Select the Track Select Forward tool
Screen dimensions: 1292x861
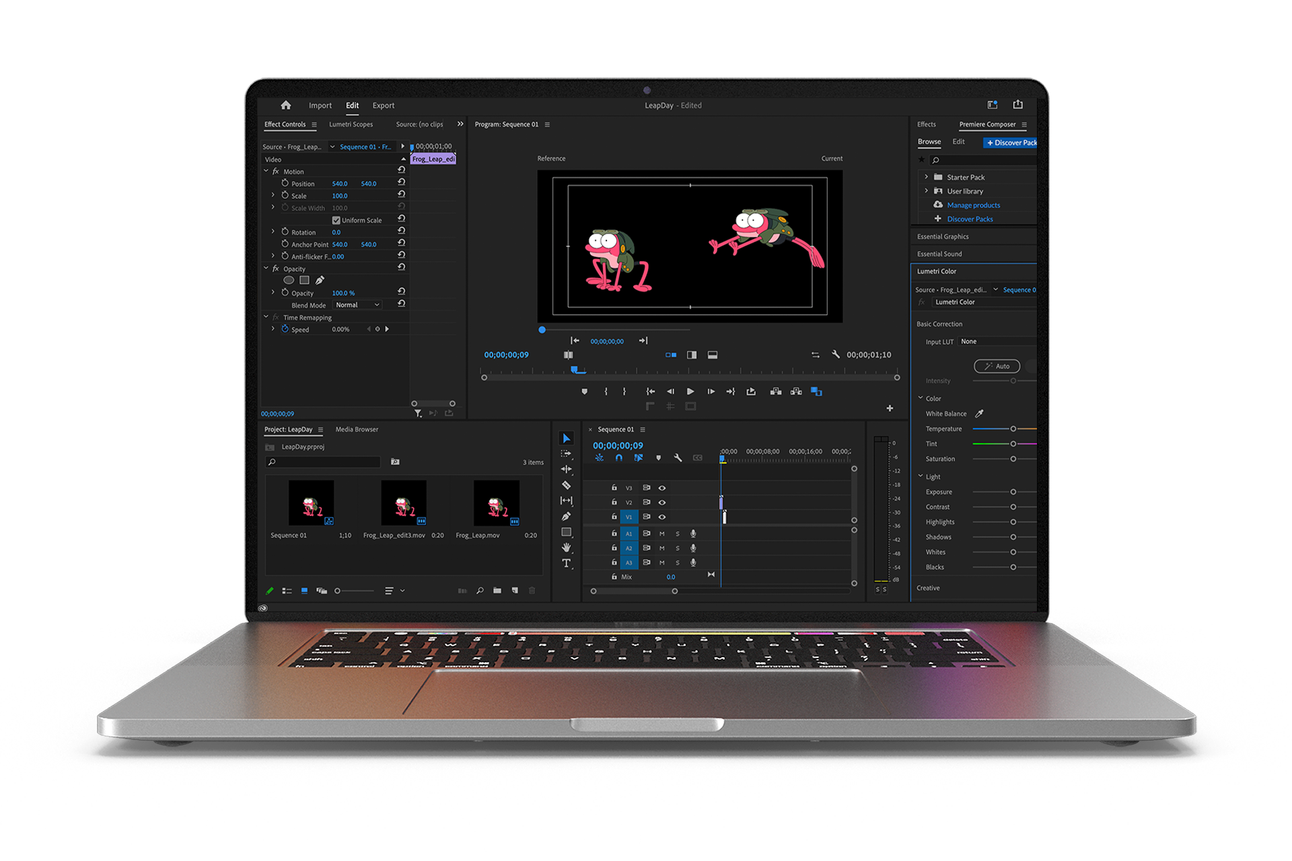point(567,454)
